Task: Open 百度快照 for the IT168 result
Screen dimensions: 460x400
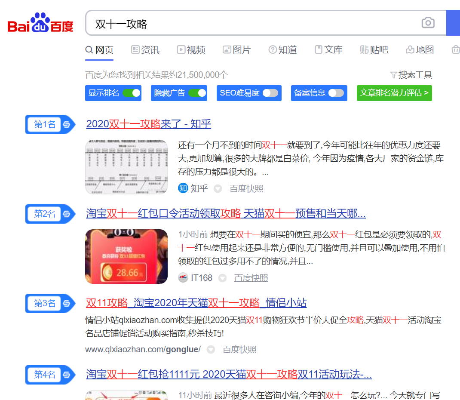Action: click(x=251, y=278)
